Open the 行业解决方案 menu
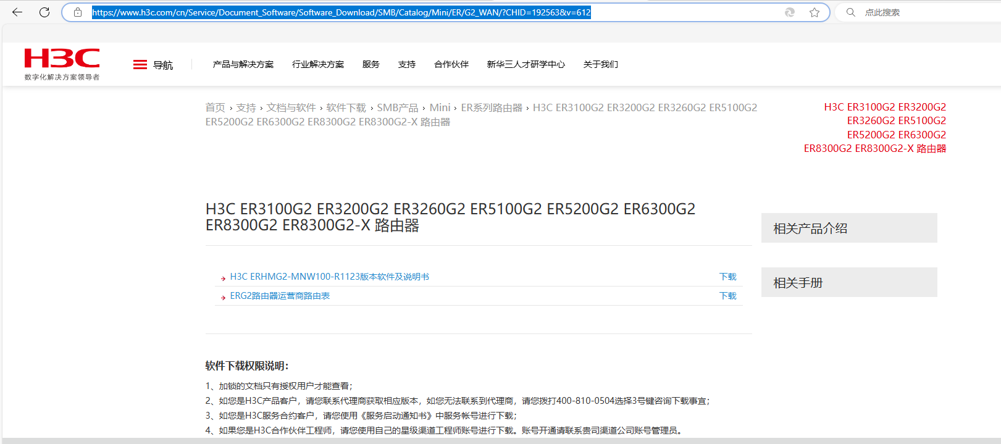1001x444 pixels. pyautogui.click(x=318, y=64)
